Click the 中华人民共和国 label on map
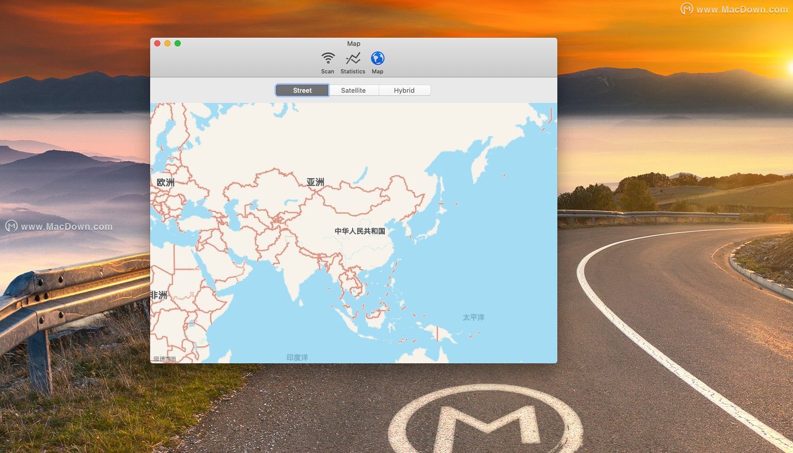 (x=359, y=231)
